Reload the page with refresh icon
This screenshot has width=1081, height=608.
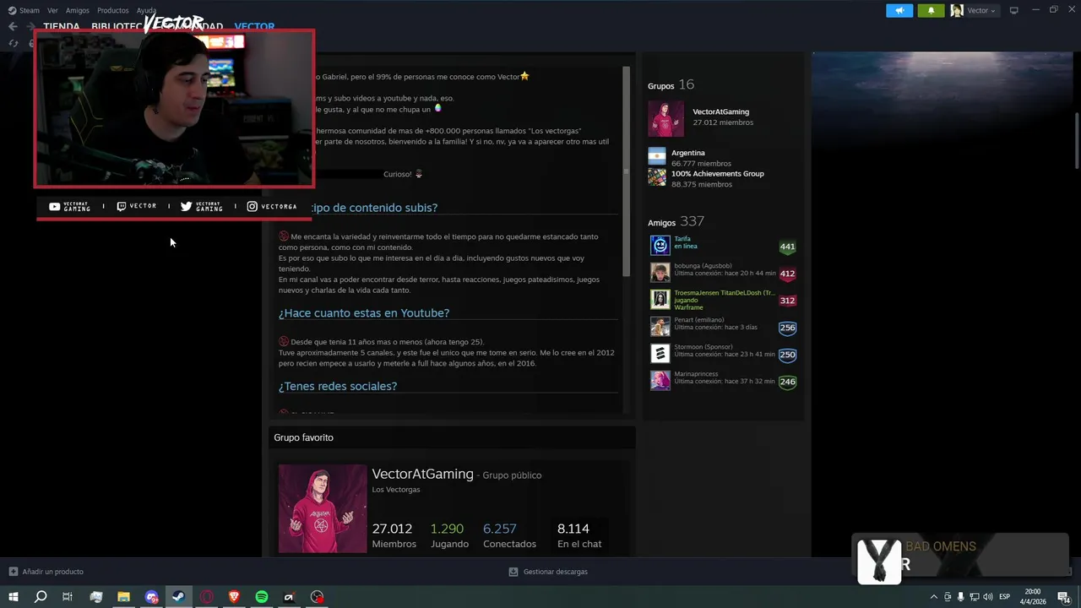[x=13, y=43]
